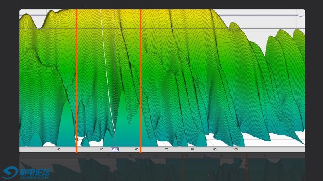Click the 50 label on frequency axis
This screenshot has height=181, width=323.
click(x=101, y=150)
